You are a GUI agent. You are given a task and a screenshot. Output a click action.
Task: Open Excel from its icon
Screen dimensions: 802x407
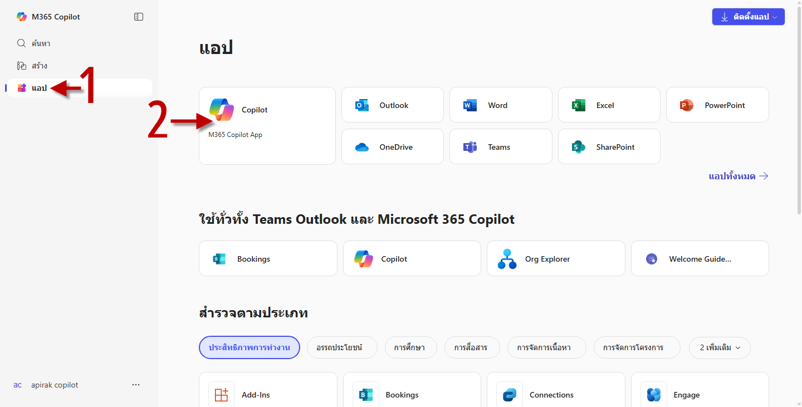(x=579, y=105)
